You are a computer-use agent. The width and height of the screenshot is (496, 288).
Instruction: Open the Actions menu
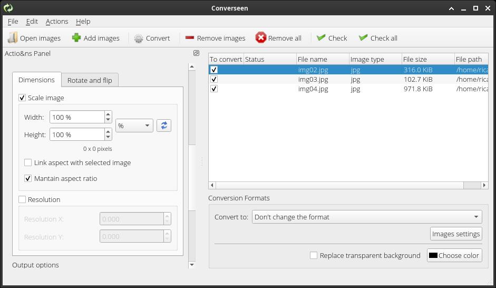point(57,21)
